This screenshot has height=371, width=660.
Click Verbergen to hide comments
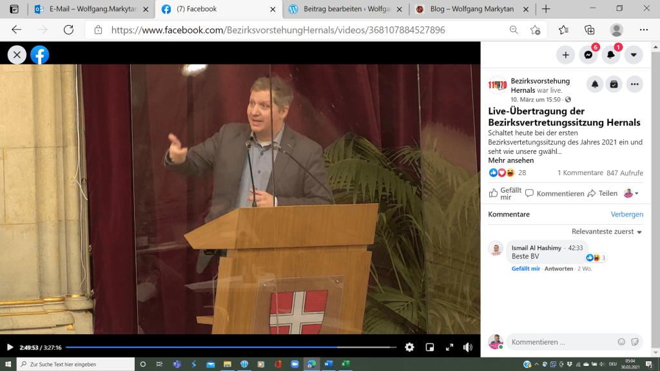[x=626, y=214]
